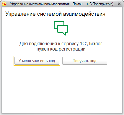The width and height of the screenshot is (124, 115).
Task: Click the front speech bubble with the tail
Action: [x=63, y=30]
